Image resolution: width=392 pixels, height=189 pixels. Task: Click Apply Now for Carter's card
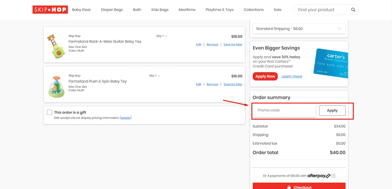[265, 76]
